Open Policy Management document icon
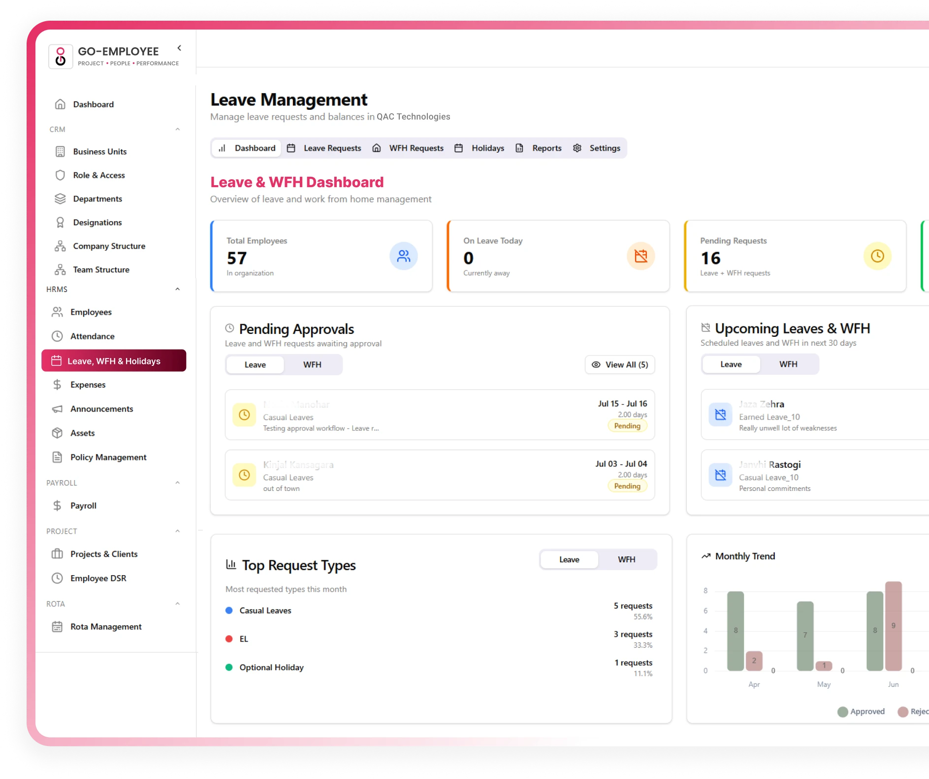The width and height of the screenshot is (929, 779). (x=57, y=457)
